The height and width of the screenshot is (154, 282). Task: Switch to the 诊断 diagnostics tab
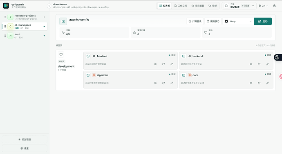pyautogui.click(x=213, y=6)
